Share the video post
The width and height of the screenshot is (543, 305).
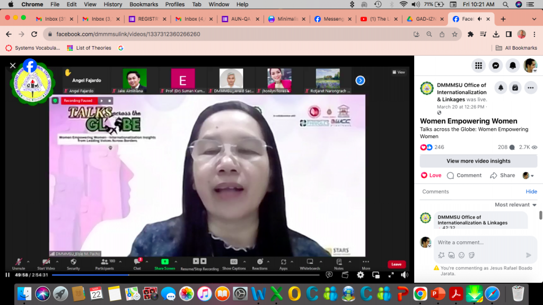tap(503, 175)
